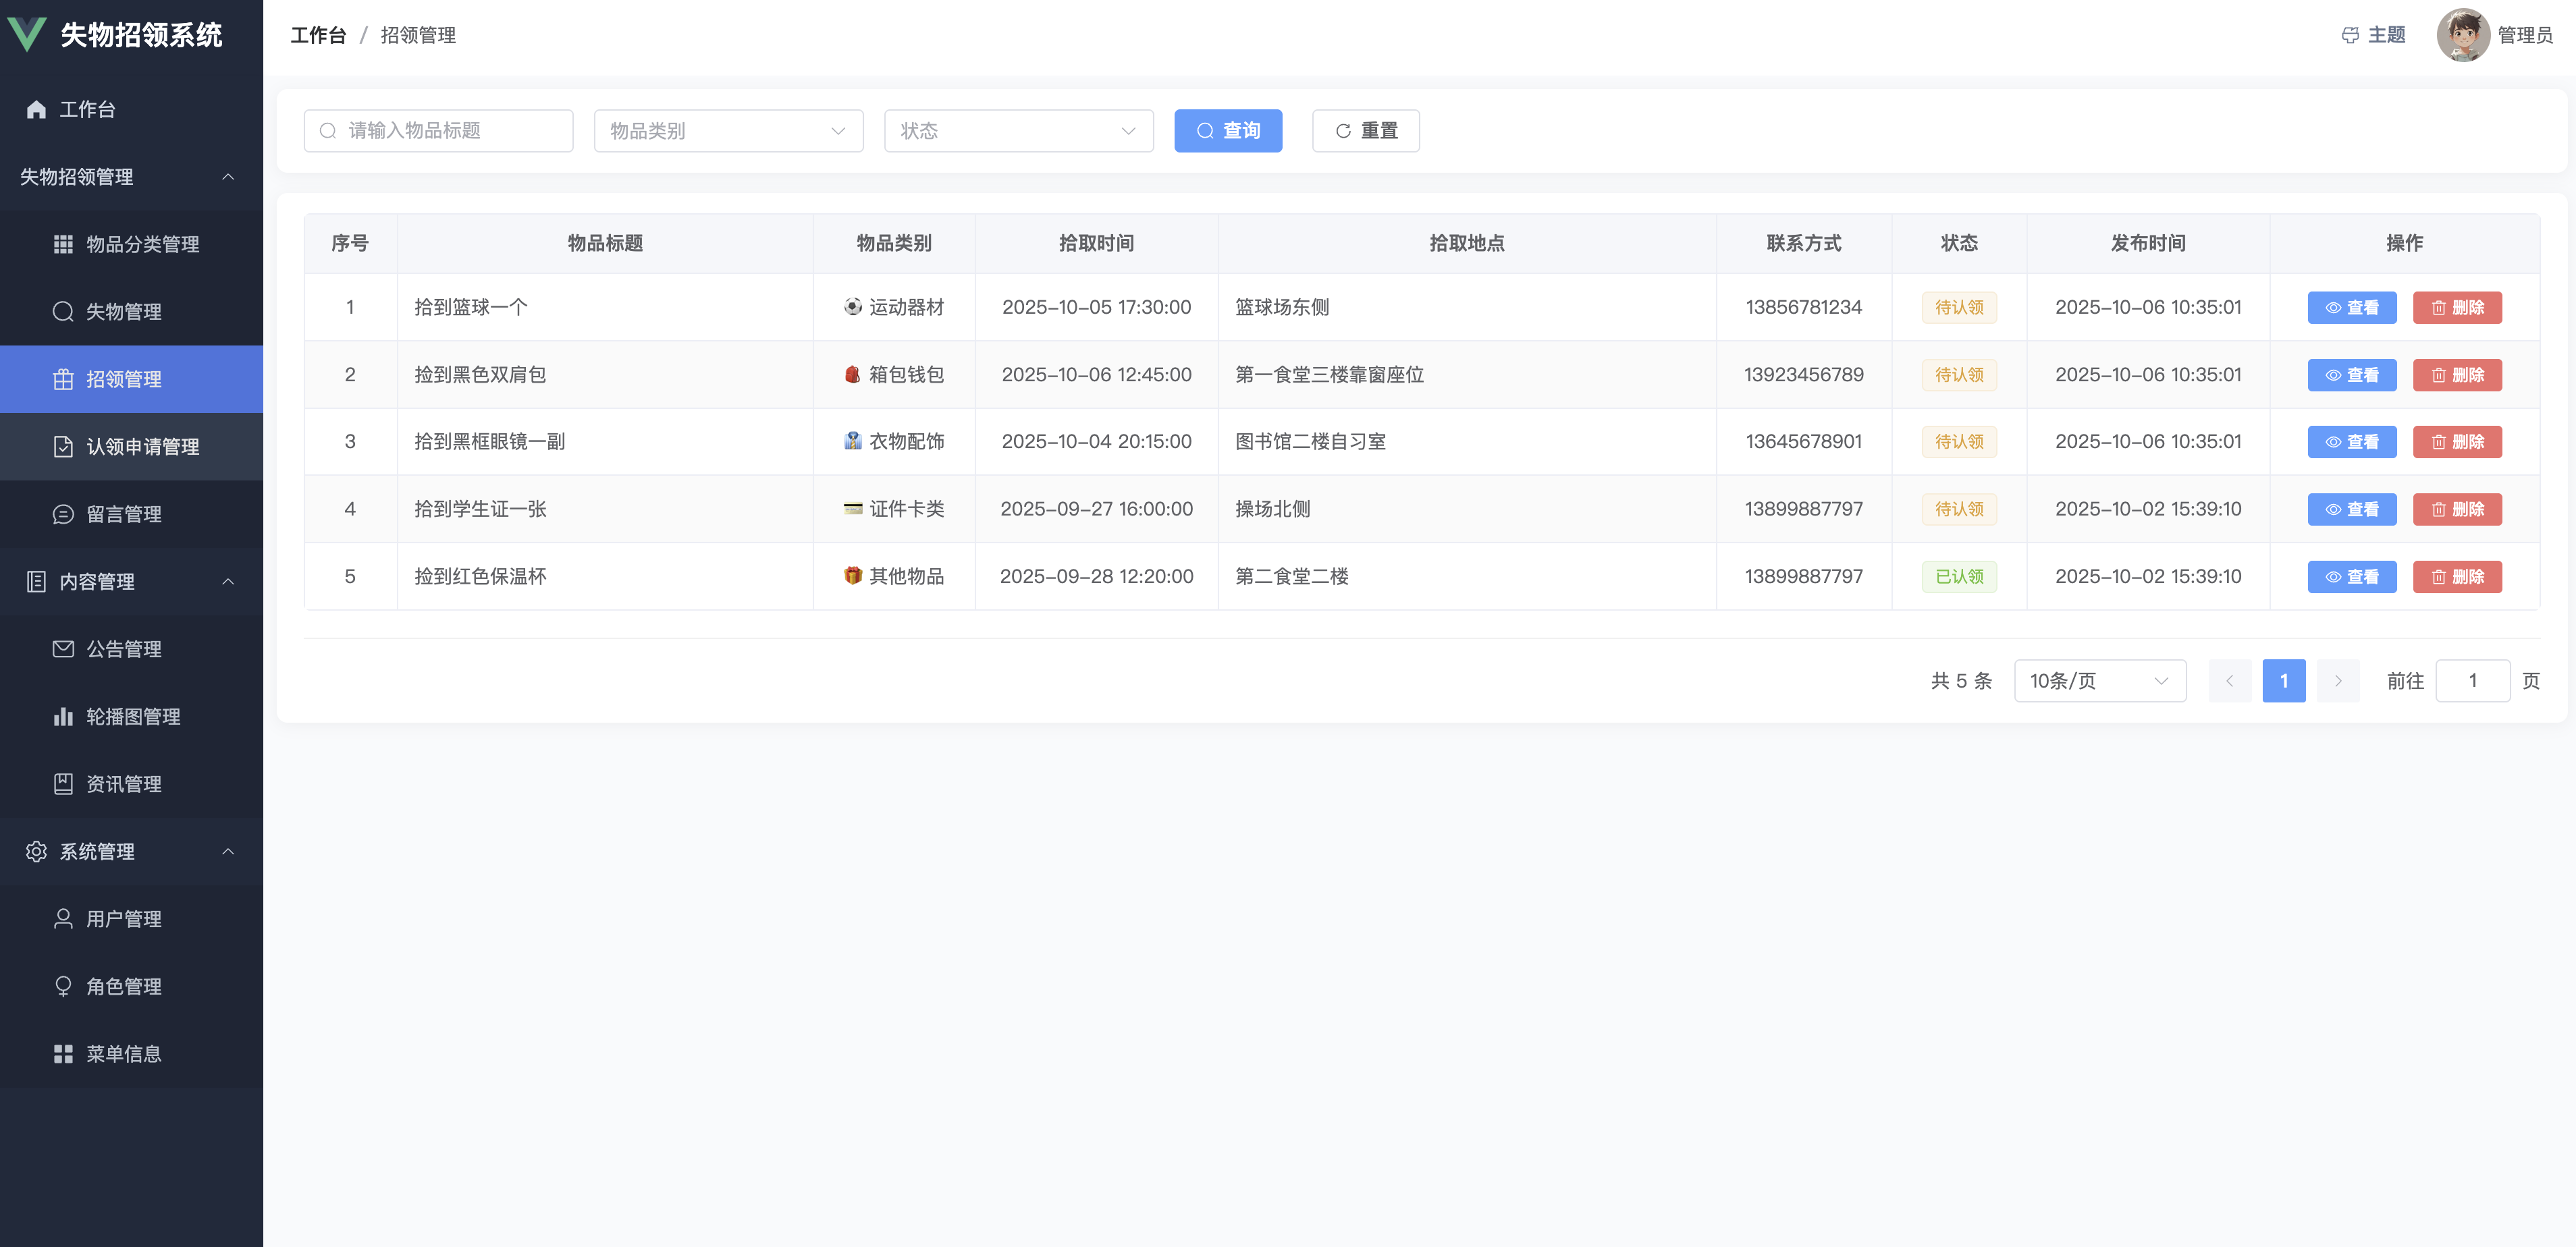Image resolution: width=2576 pixels, height=1247 pixels.
Task: Click the Vue logo icon in sidebar header
Action: pyautogui.click(x=27, y=34)
